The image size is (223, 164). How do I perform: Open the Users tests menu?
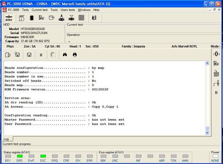click(x=68, y=10)
